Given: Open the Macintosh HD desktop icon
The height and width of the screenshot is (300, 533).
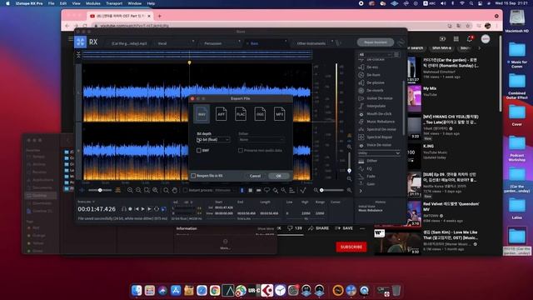Looking at the screenshot, I should pos(516,21).
